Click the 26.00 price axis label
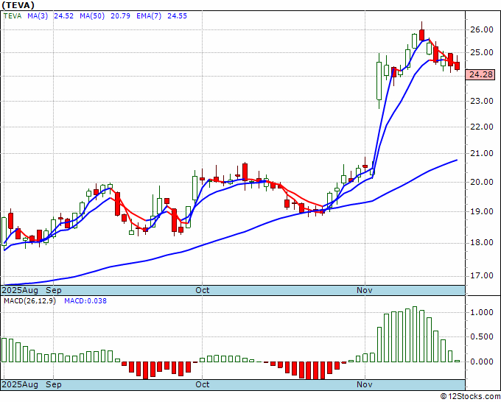The image size is (501, 402). click(482, 29)
